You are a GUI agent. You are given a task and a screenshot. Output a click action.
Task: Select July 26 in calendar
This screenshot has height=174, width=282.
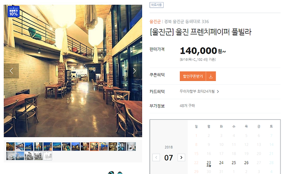click(246, 163)
